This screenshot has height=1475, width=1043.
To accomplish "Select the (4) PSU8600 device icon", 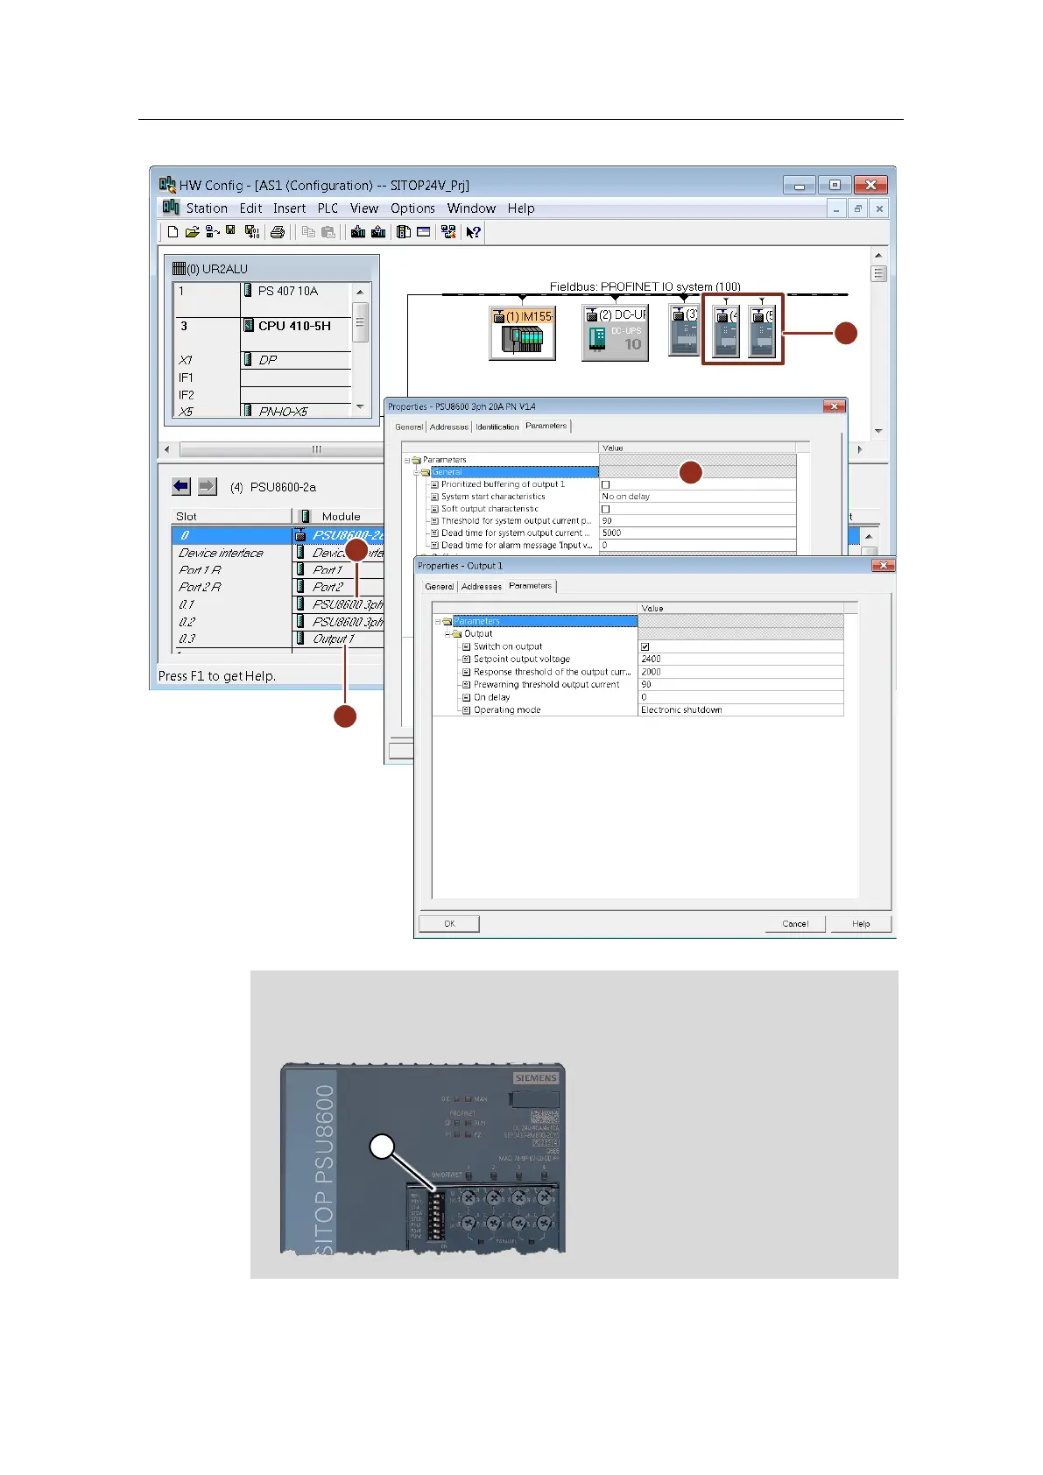I will coord(725,332).
